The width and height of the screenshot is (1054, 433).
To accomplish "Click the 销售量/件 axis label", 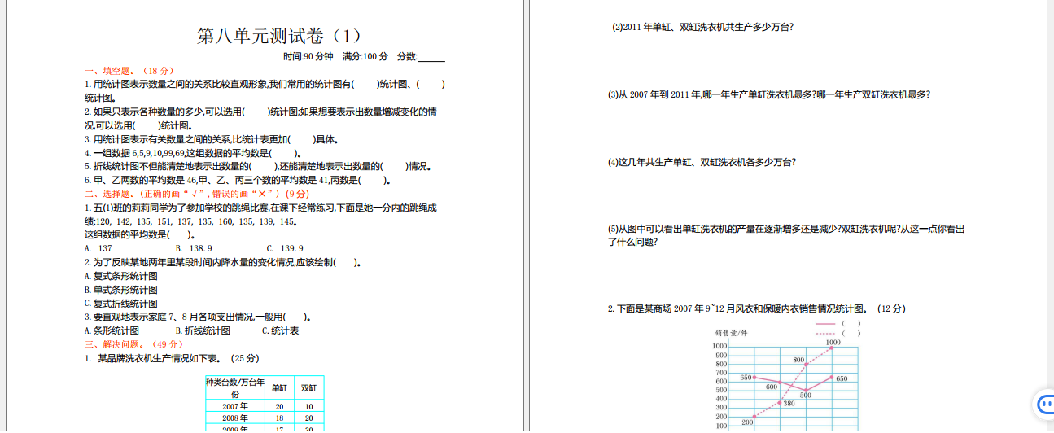I will pyautogui.click(x=732, y=333).
